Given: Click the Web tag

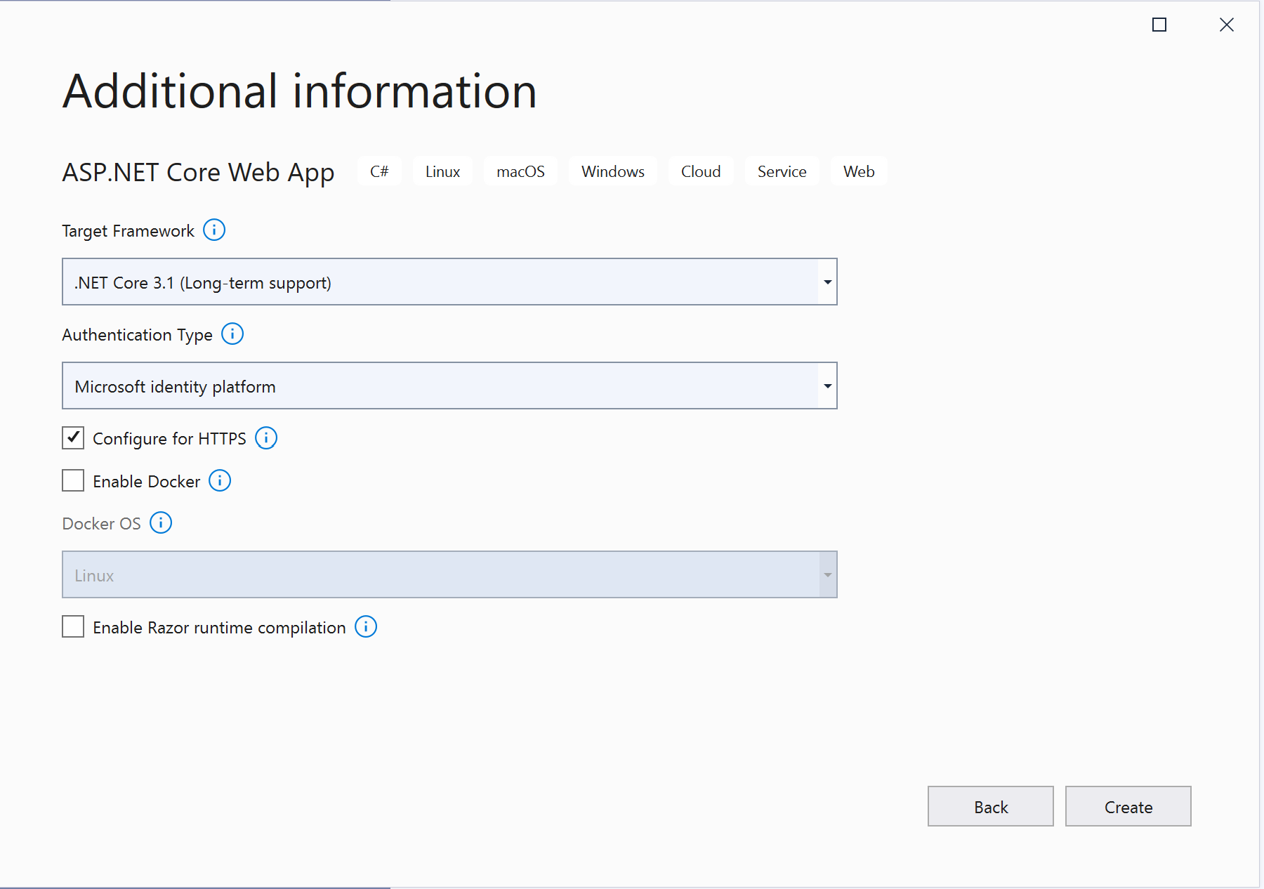Looking at the screenshot, I should (859, 171).
